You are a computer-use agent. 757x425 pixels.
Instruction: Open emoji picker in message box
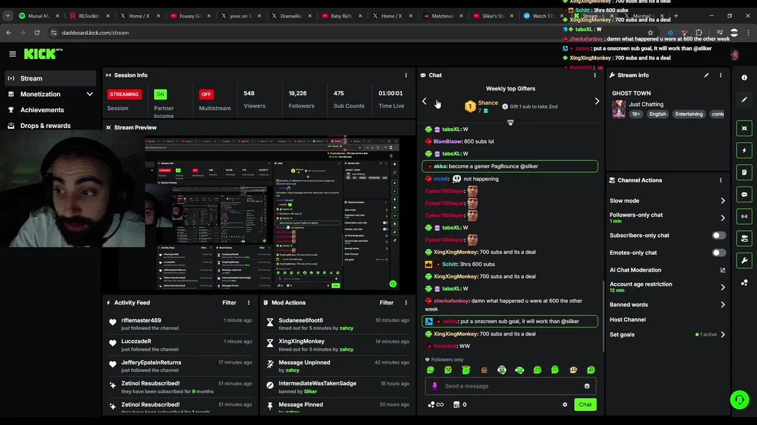coord(587,386)
